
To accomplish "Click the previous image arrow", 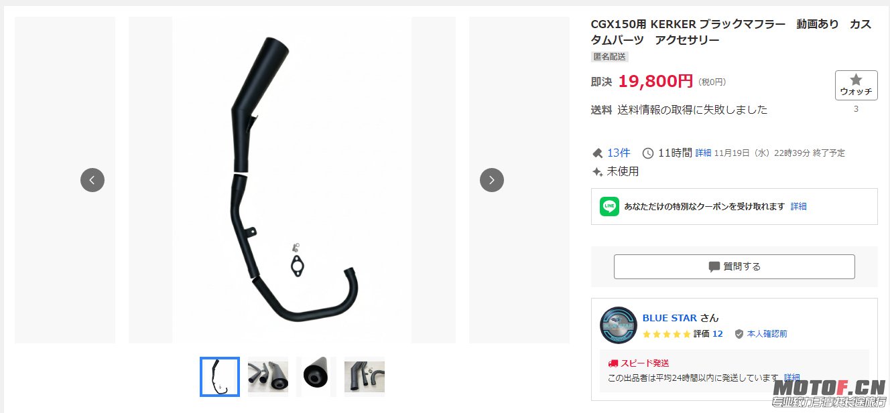I will pos(92,180).
